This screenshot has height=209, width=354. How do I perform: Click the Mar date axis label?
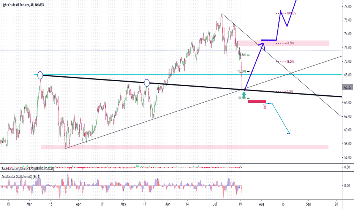click(x=29, y=204)
